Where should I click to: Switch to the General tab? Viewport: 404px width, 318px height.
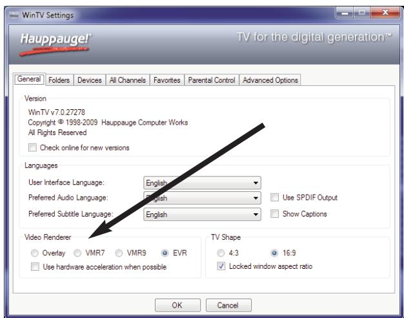point(29,79)
